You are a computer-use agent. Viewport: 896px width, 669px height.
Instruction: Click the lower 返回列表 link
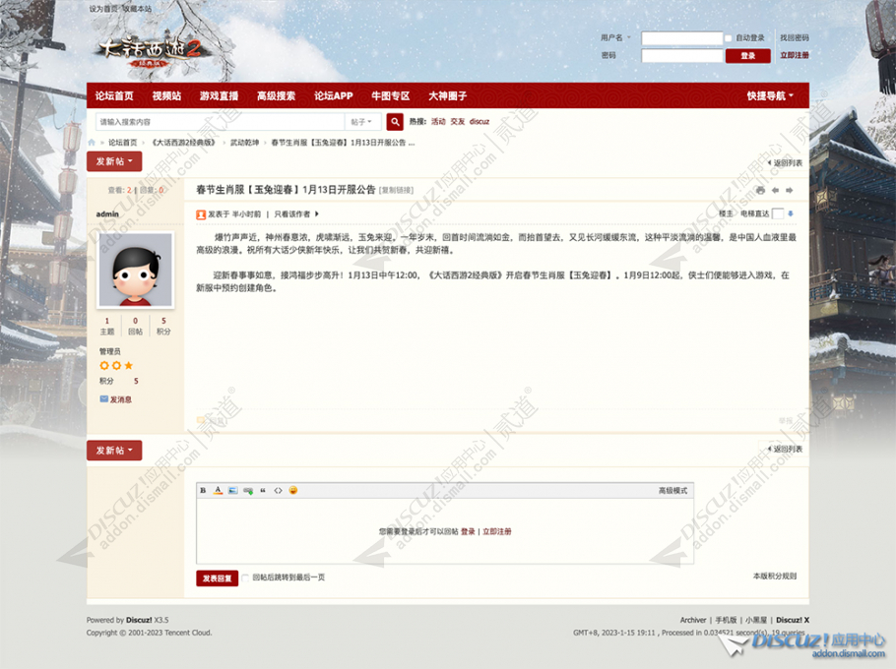pos(786,449)
